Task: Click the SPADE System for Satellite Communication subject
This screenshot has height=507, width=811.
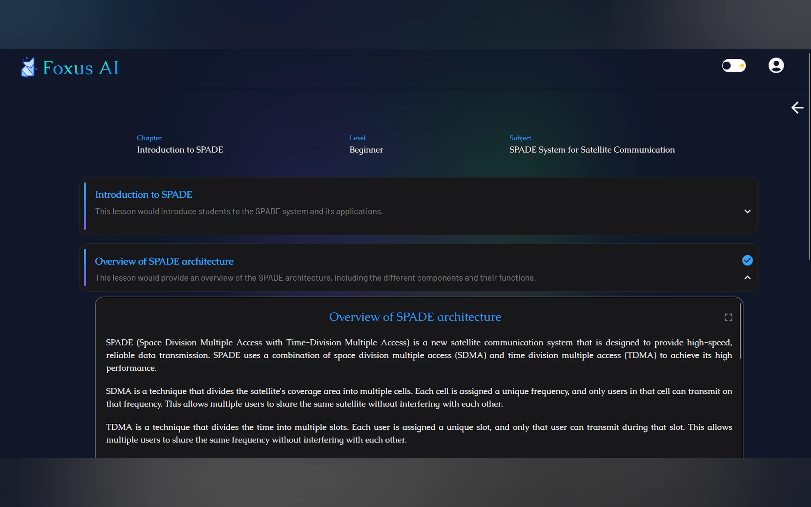Action: tap(592, 149)
